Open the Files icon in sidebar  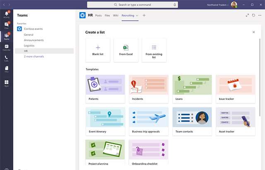click(7, 69)
